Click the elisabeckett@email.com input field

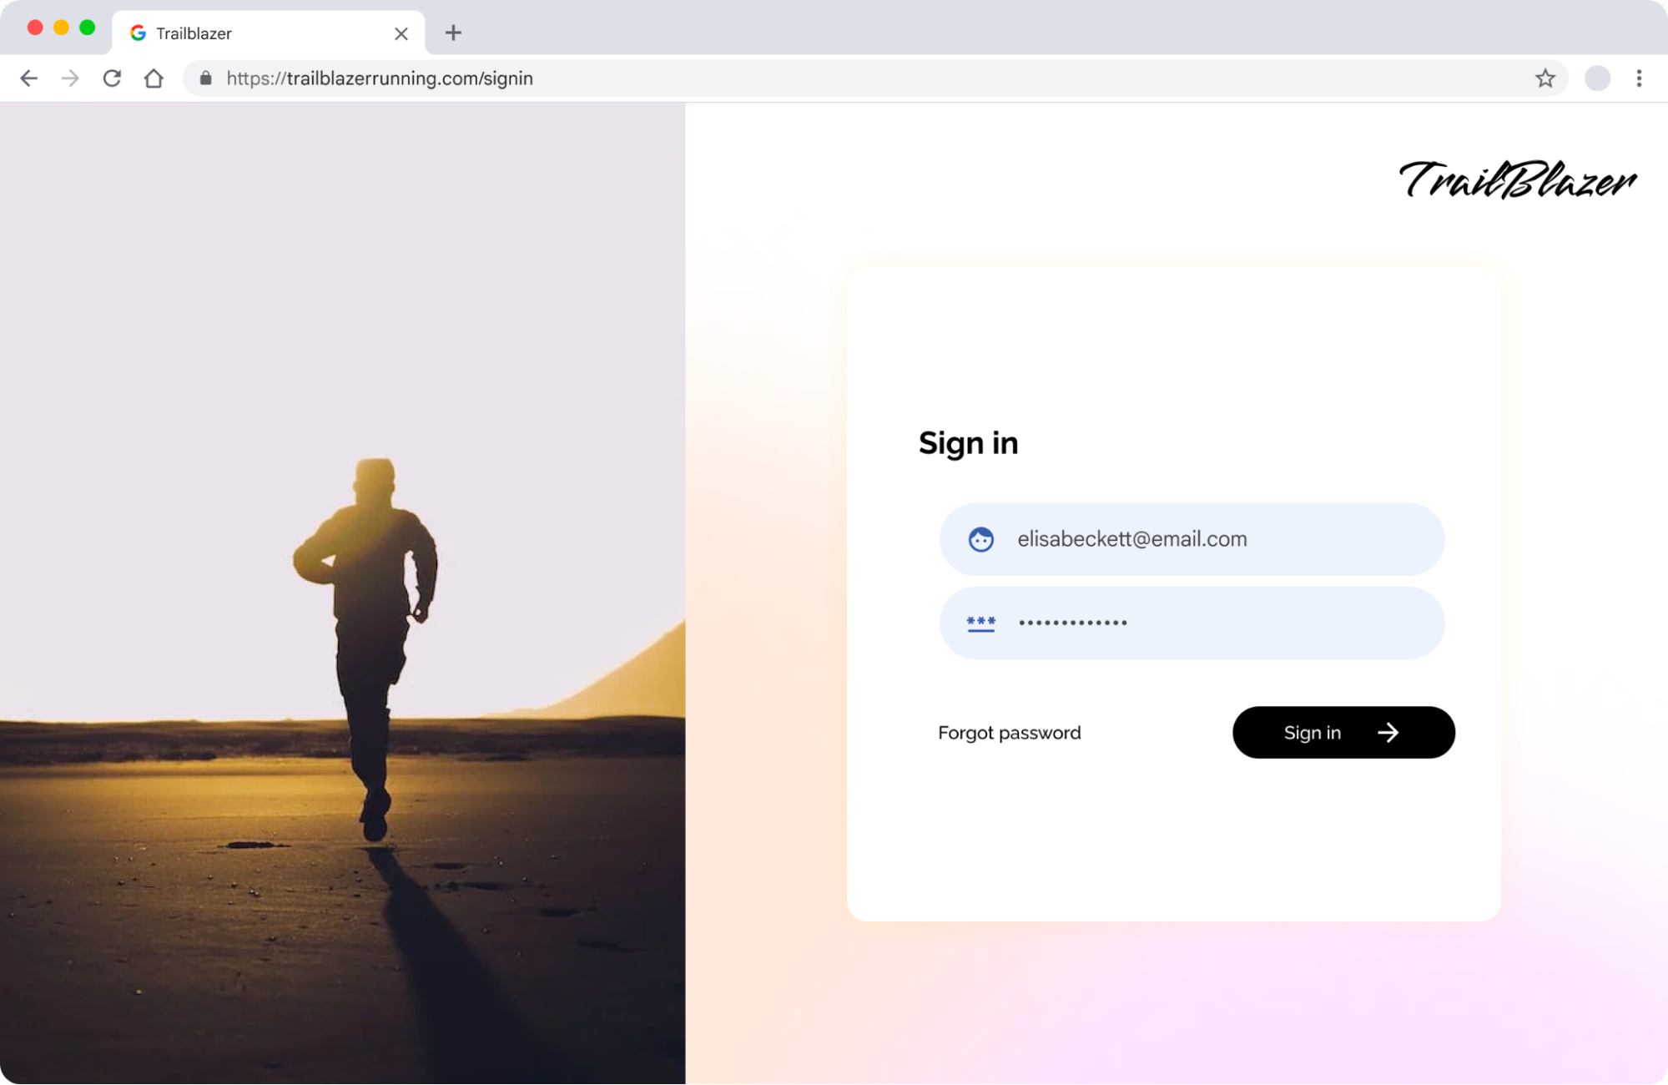(1190, 539)
